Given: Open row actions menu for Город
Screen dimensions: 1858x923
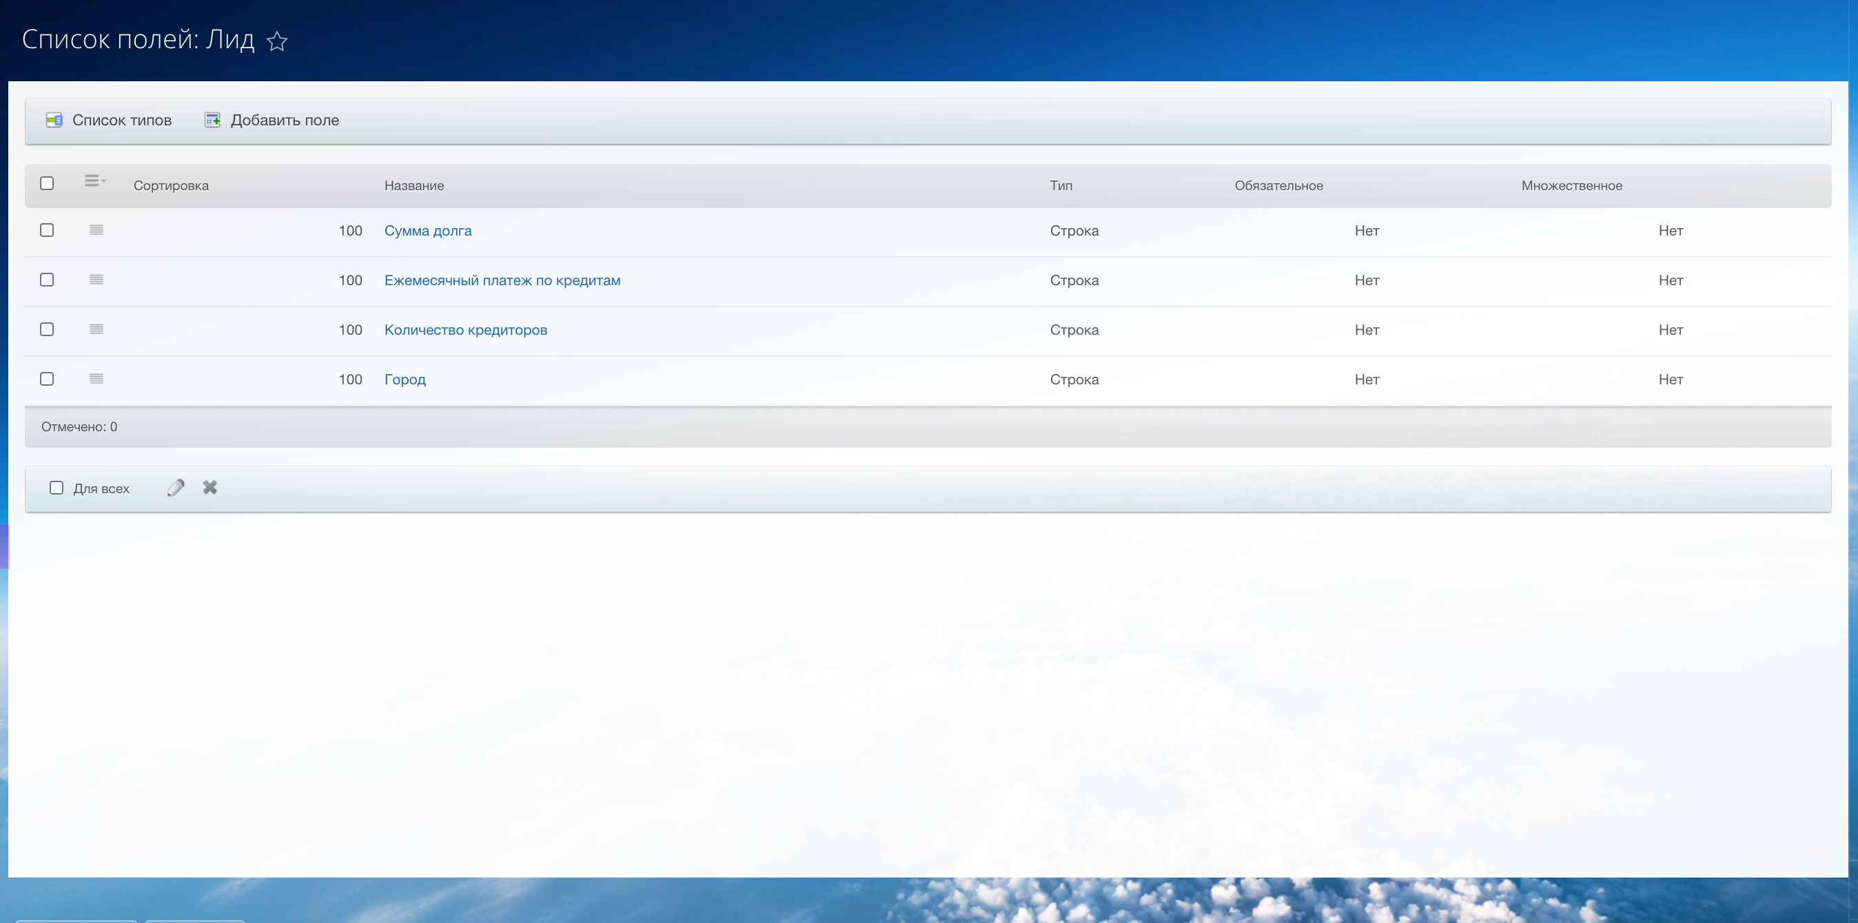Looking at the screenshot, I should pyautogui.click(x=96, y=379).
